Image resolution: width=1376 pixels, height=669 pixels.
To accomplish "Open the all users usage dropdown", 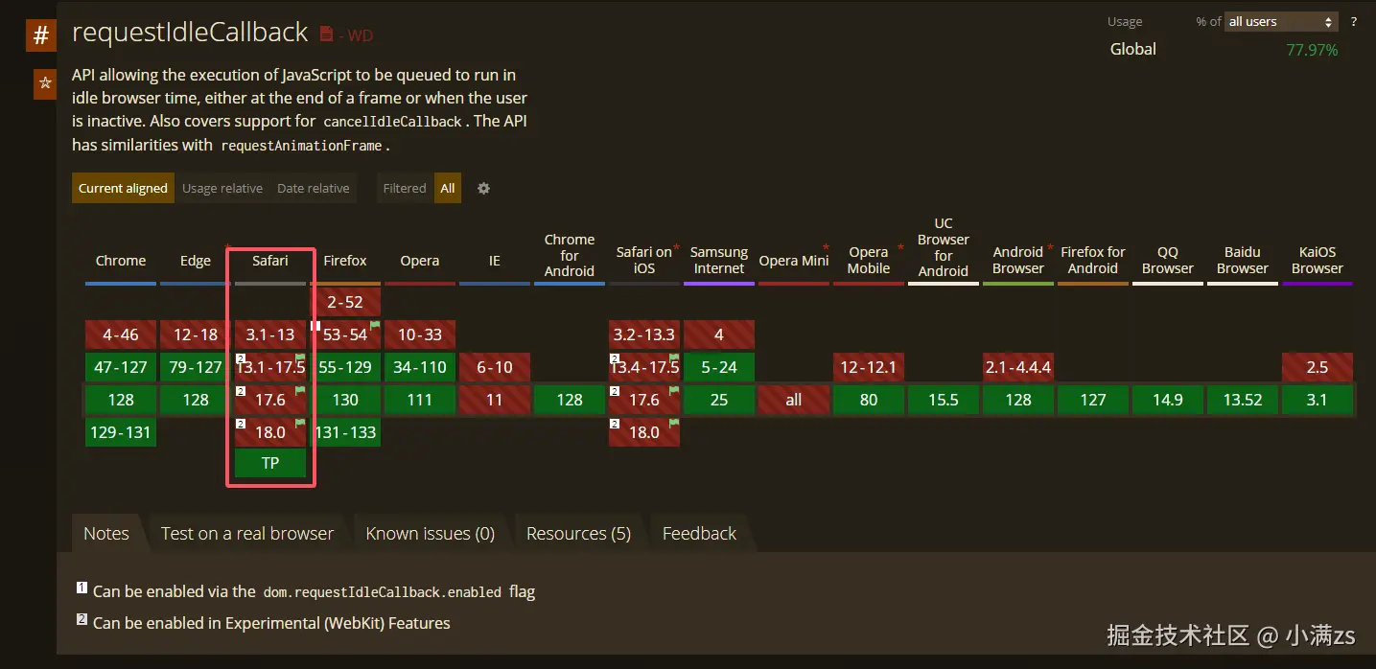I will [x=1281, y=21].
